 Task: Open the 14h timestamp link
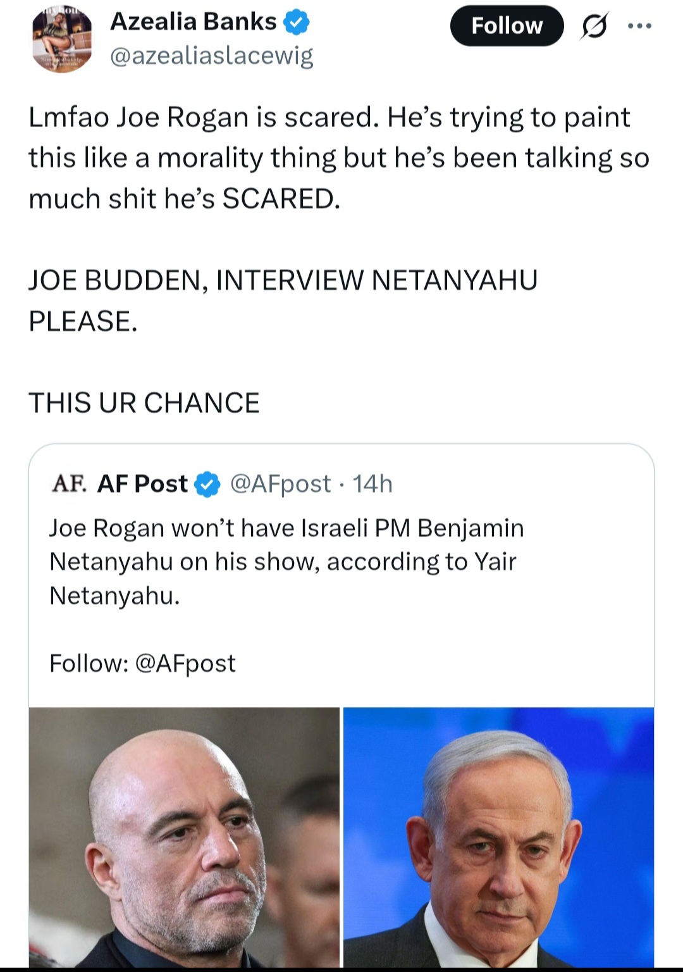[372, 484]
